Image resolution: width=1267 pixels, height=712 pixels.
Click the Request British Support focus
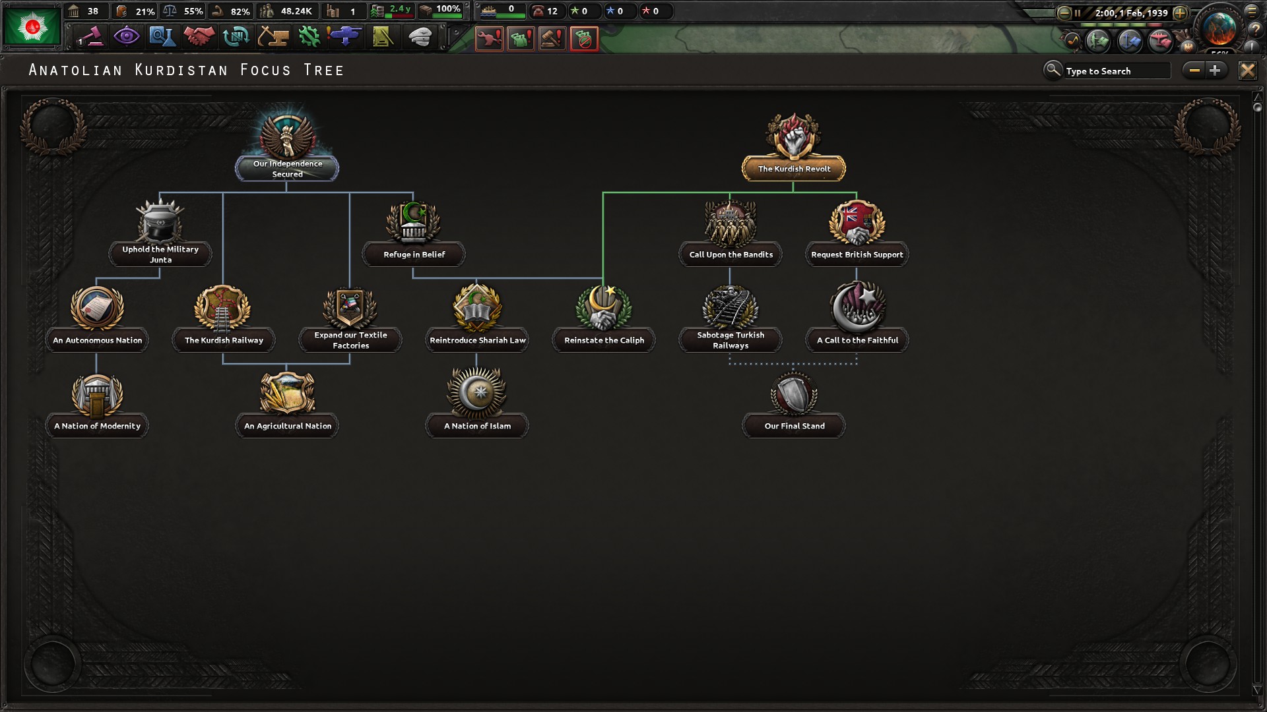coord(857,254)
